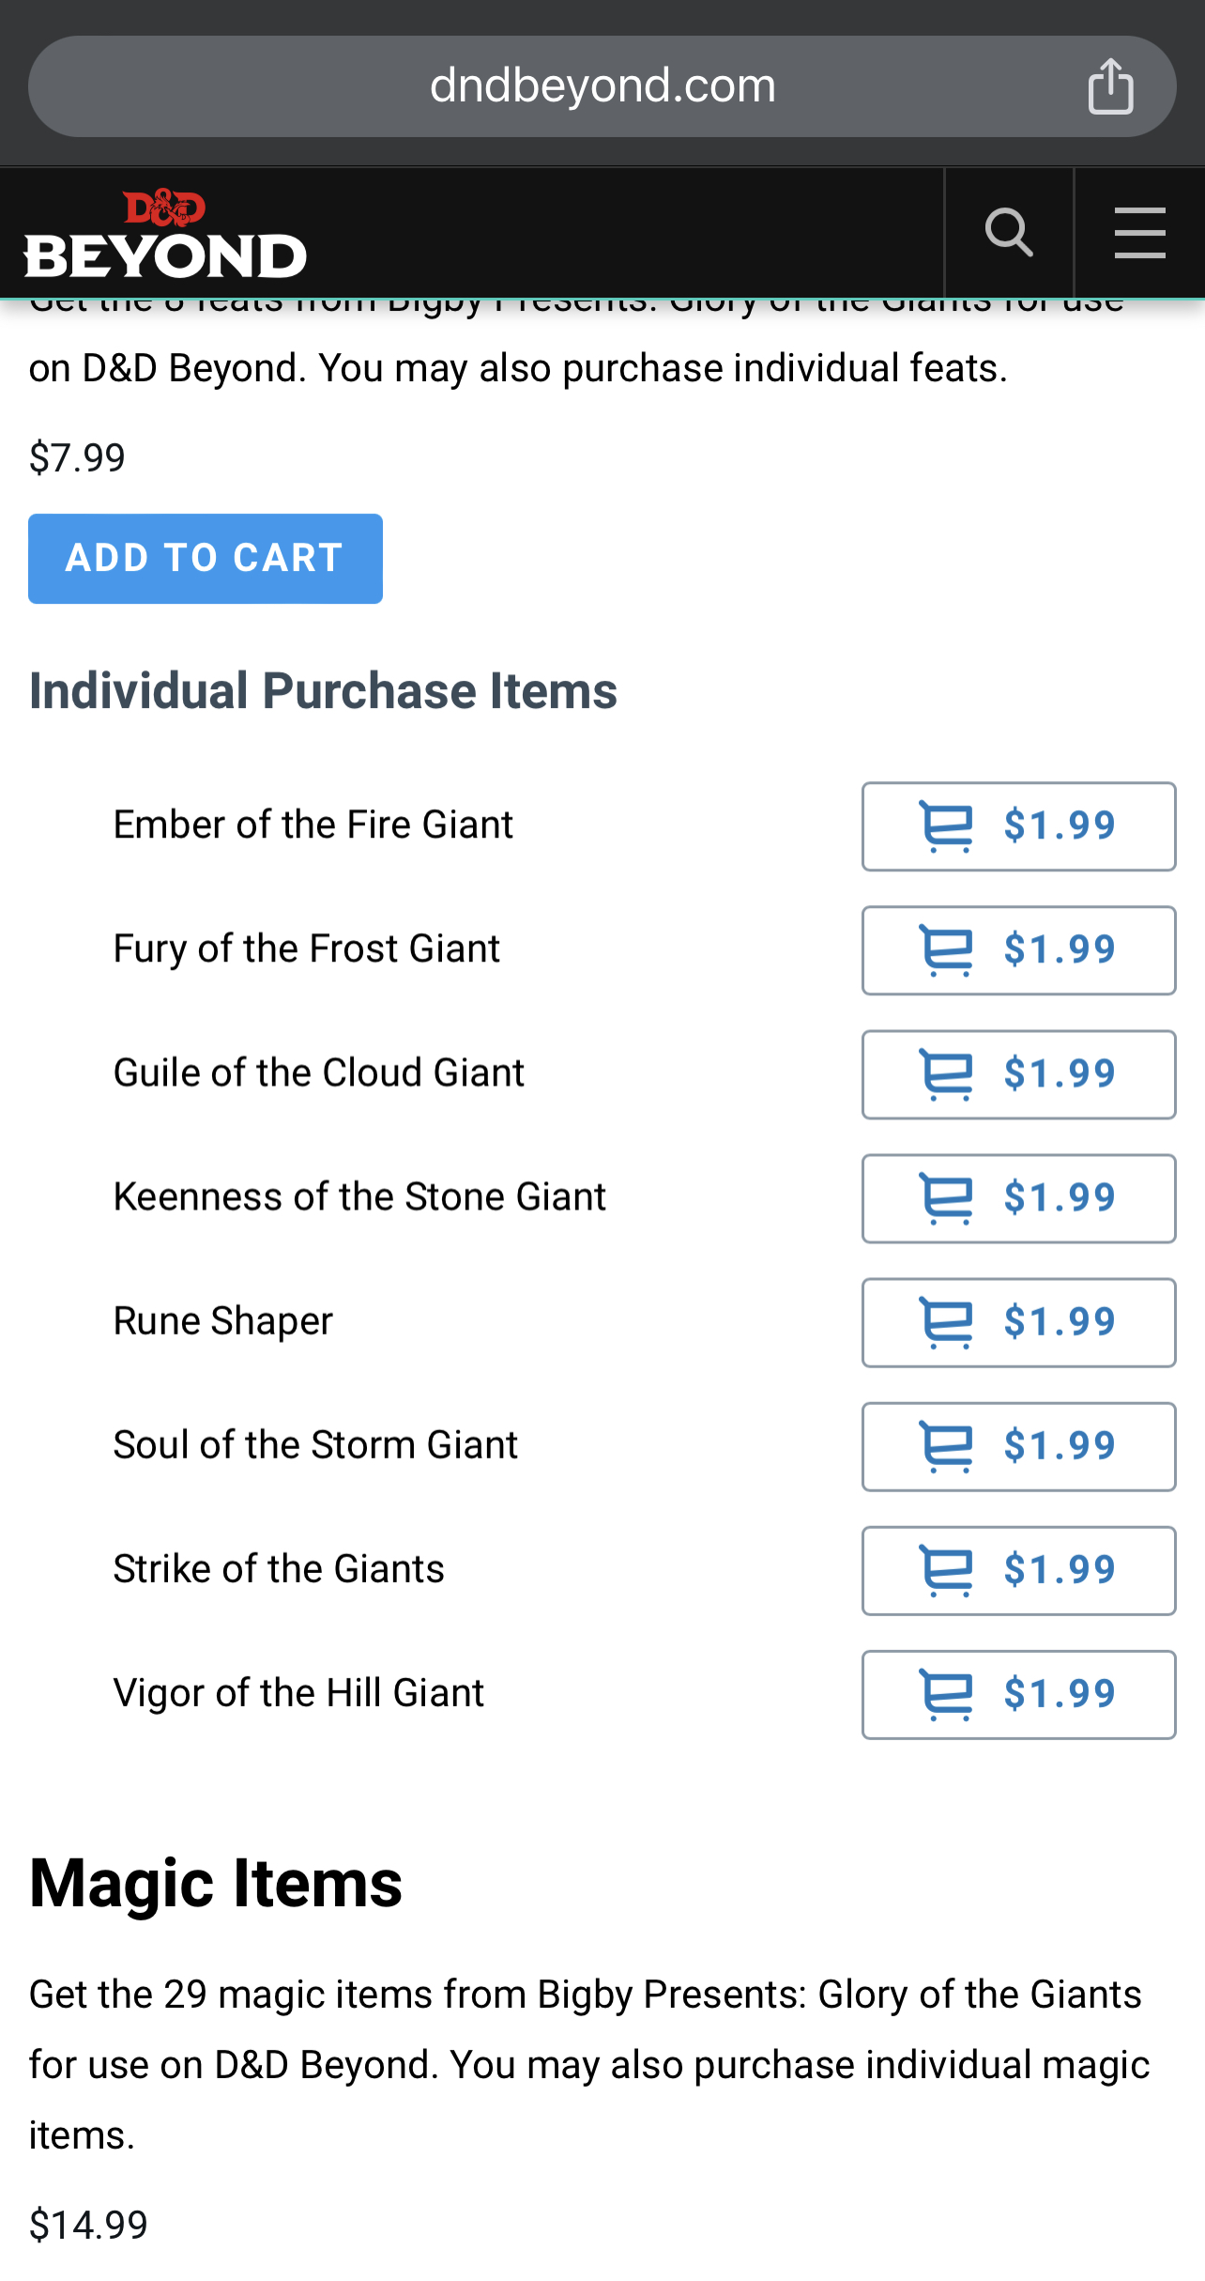Click the cart icon for Ember of the Fire Giant
This screenshot has width=1205, height=2281.
click(946, 826)
